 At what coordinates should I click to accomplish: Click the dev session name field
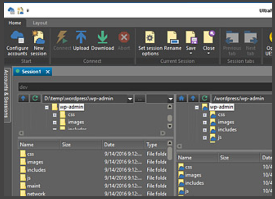coord(145,87)
